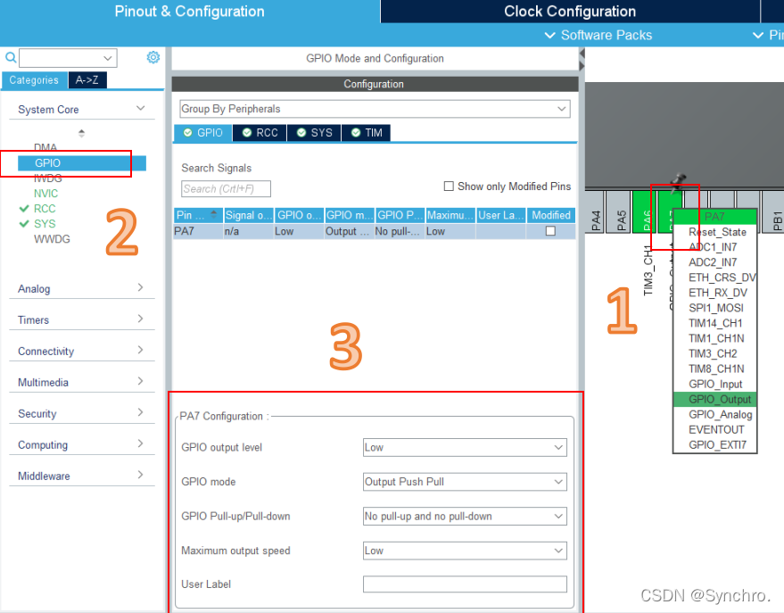This screenshot has height=613, width=784.
Task: Switch to Clock Configuration tab
Action: (x=570, y=12)
